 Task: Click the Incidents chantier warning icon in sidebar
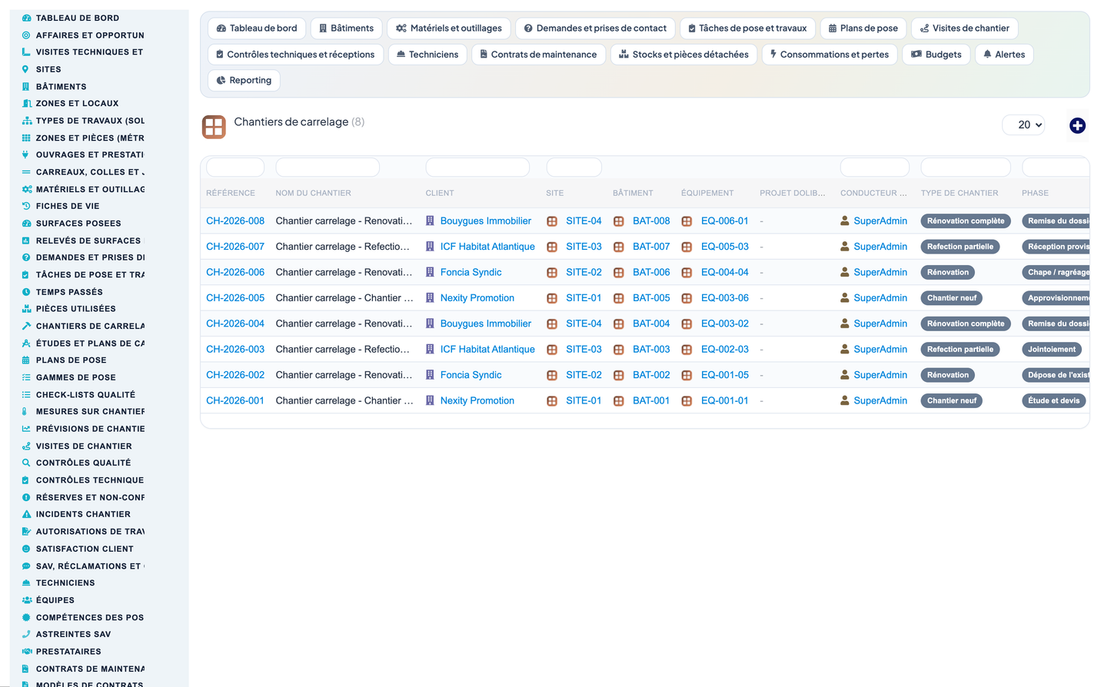point(26,514)
